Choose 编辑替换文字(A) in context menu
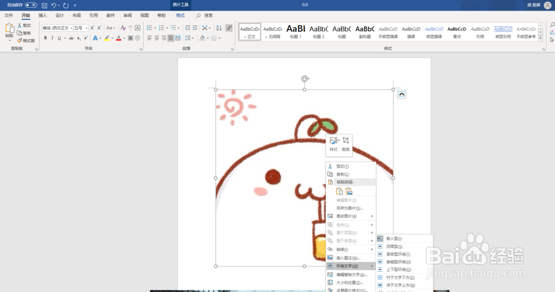Viewport: 555px width, 292px height. [350, 275]
